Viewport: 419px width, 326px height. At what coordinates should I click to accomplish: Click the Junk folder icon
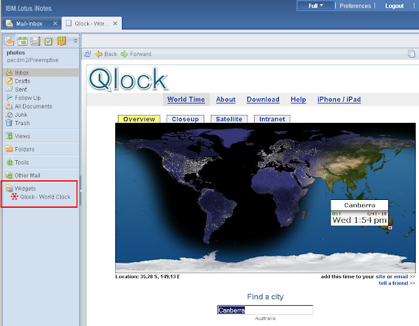[x=9, y=114]
